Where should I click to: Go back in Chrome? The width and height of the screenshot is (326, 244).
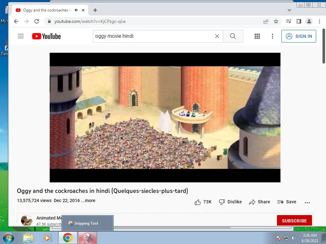pos(16,21)
